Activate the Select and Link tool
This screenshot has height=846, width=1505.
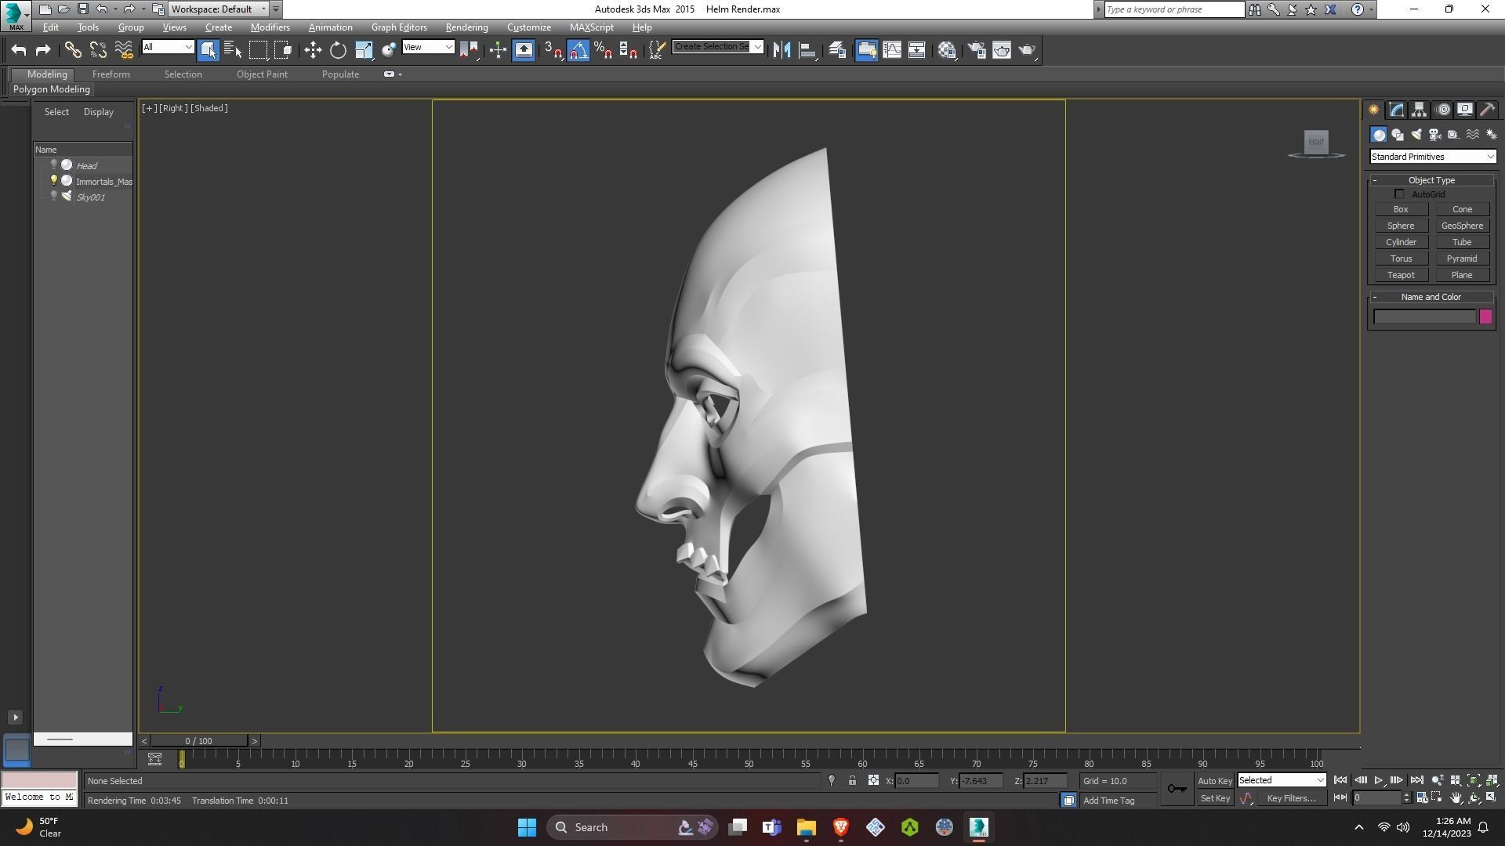73,50
